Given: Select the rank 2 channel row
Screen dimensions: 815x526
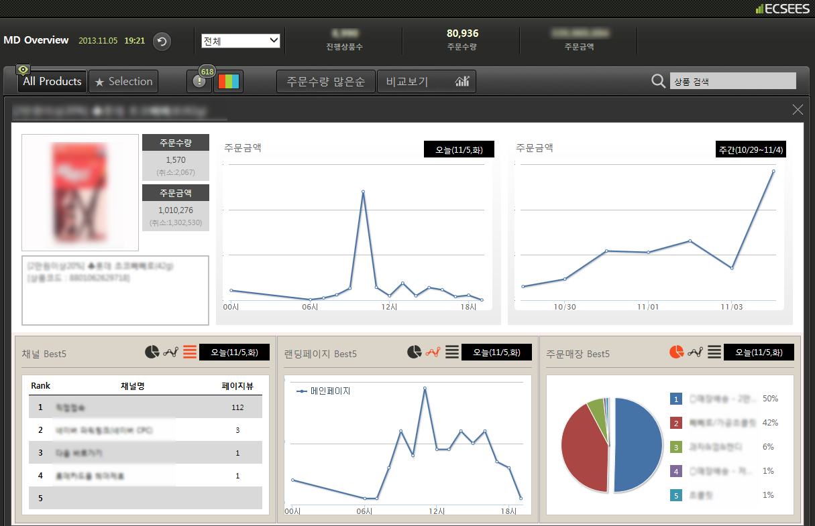Looking at the screenshot, I should tap(146, 430).
